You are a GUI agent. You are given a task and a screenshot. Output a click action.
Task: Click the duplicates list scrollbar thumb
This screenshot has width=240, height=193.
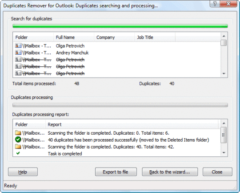[x=224, y=43]
